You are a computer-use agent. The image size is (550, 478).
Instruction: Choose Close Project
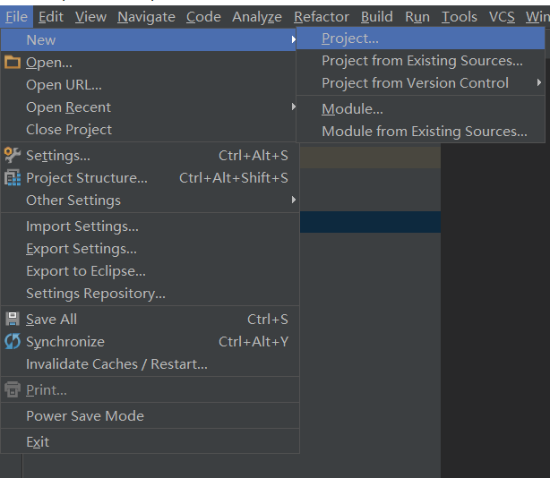coord(150,129)
